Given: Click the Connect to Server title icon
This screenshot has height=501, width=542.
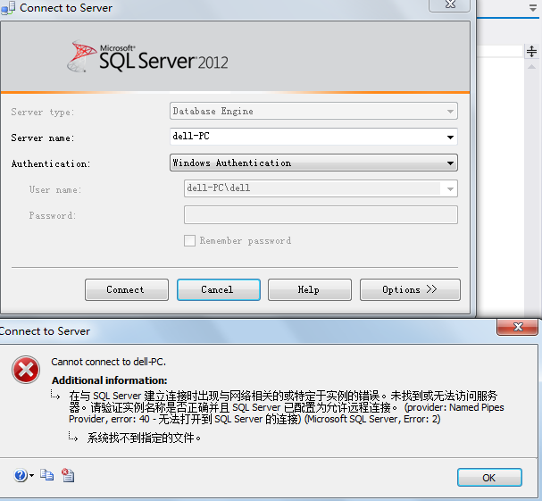Looking at the screenshot, I should [x=8, y=8].
